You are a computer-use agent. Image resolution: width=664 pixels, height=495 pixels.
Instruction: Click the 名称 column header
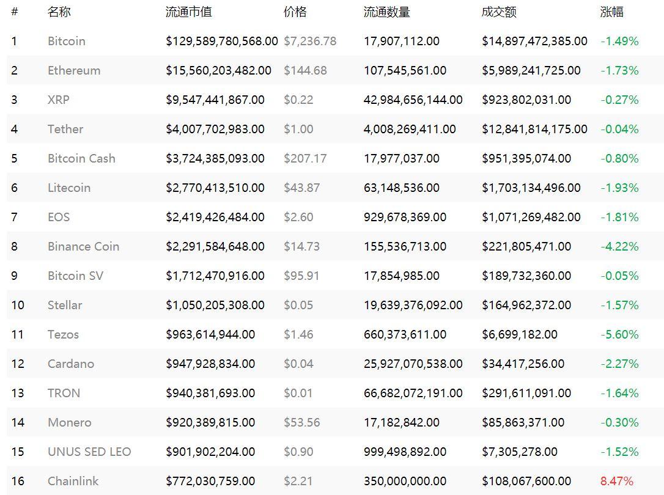coord(59,12)
